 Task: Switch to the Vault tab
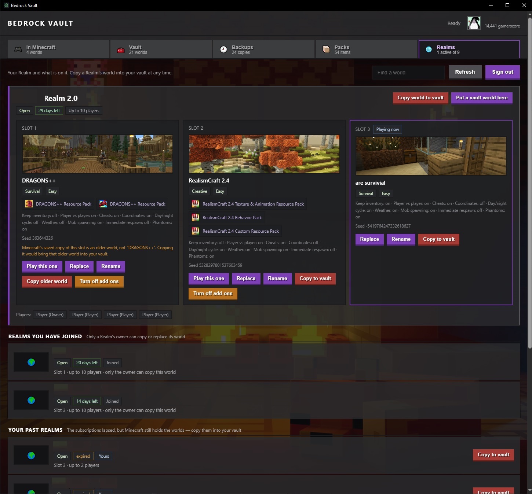coord(161,49)
